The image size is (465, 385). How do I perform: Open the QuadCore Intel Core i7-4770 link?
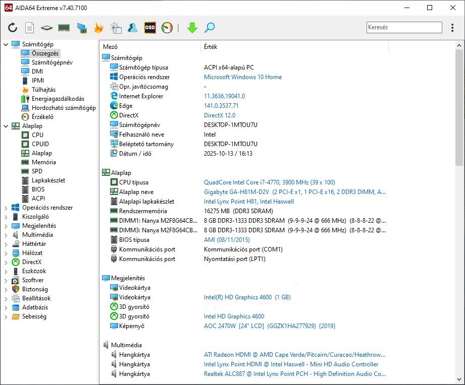tap(269, 182)
